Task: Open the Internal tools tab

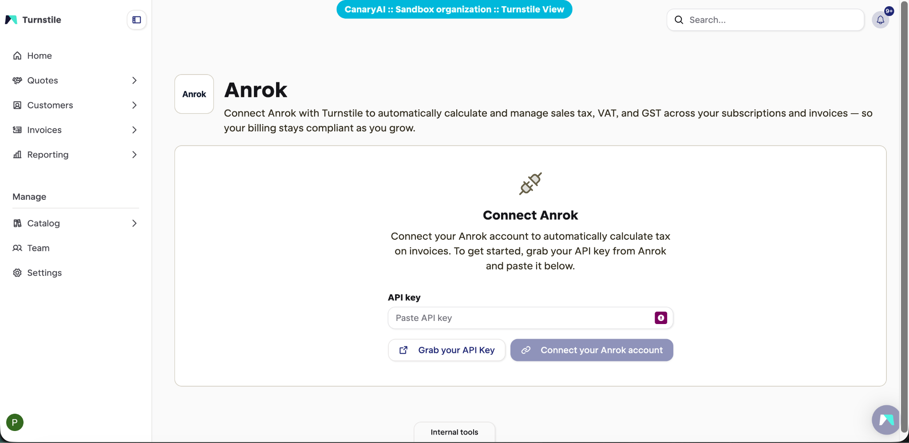Action: pyautogui.click(x=454, y=432)
